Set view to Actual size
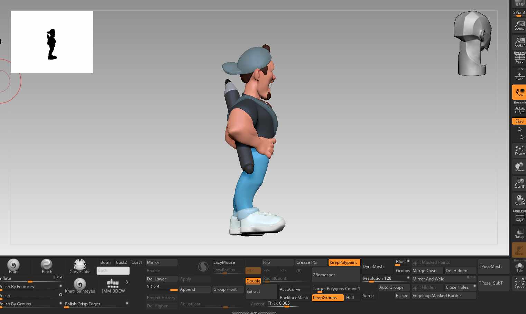 click(519, 25)
